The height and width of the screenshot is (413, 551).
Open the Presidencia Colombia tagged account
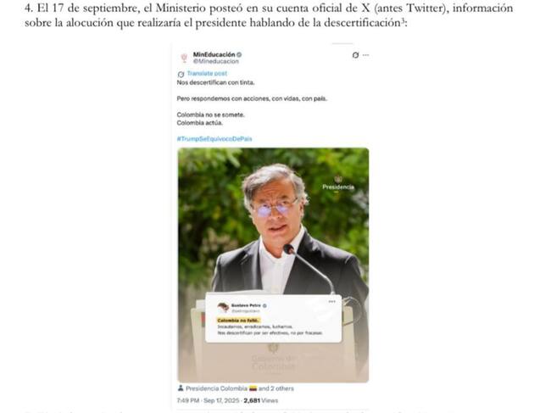(216, 388)
